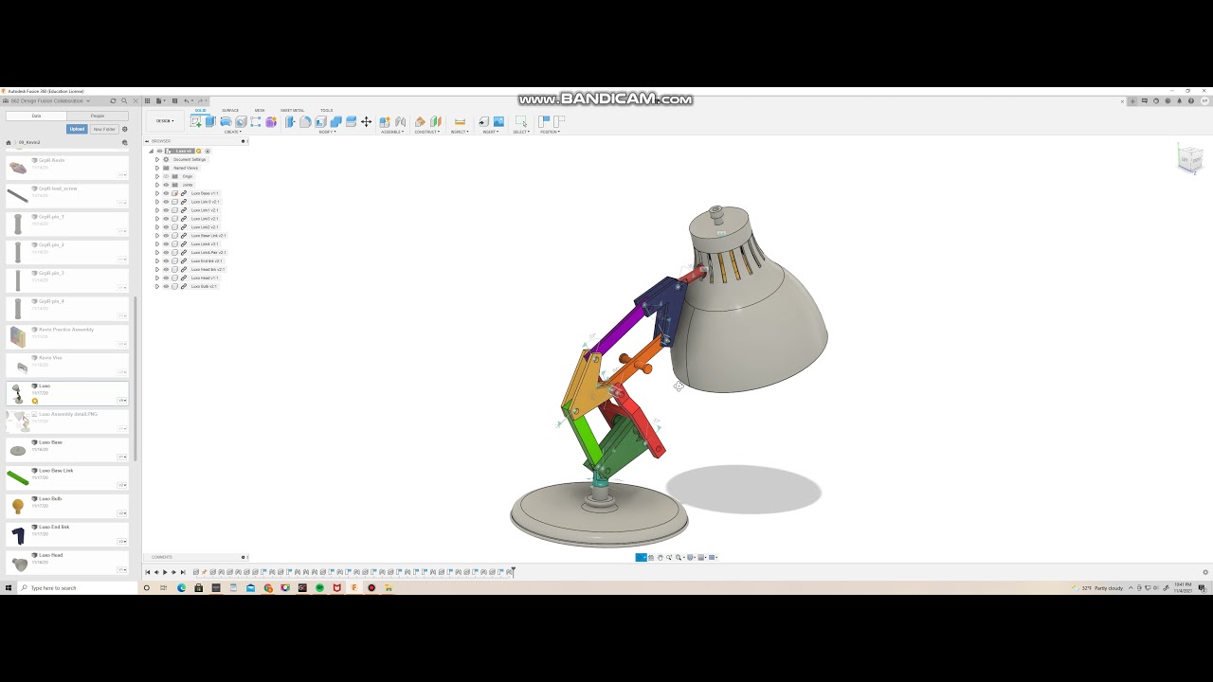Select the Combine tool
The image size is (1213, 682).
tap(335, 121)
